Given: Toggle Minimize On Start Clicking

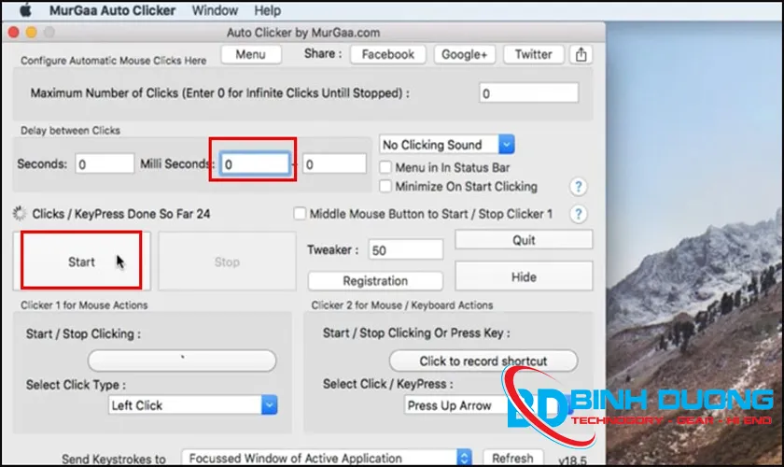Looking at the screenshot, I should (x=385, y=186).
